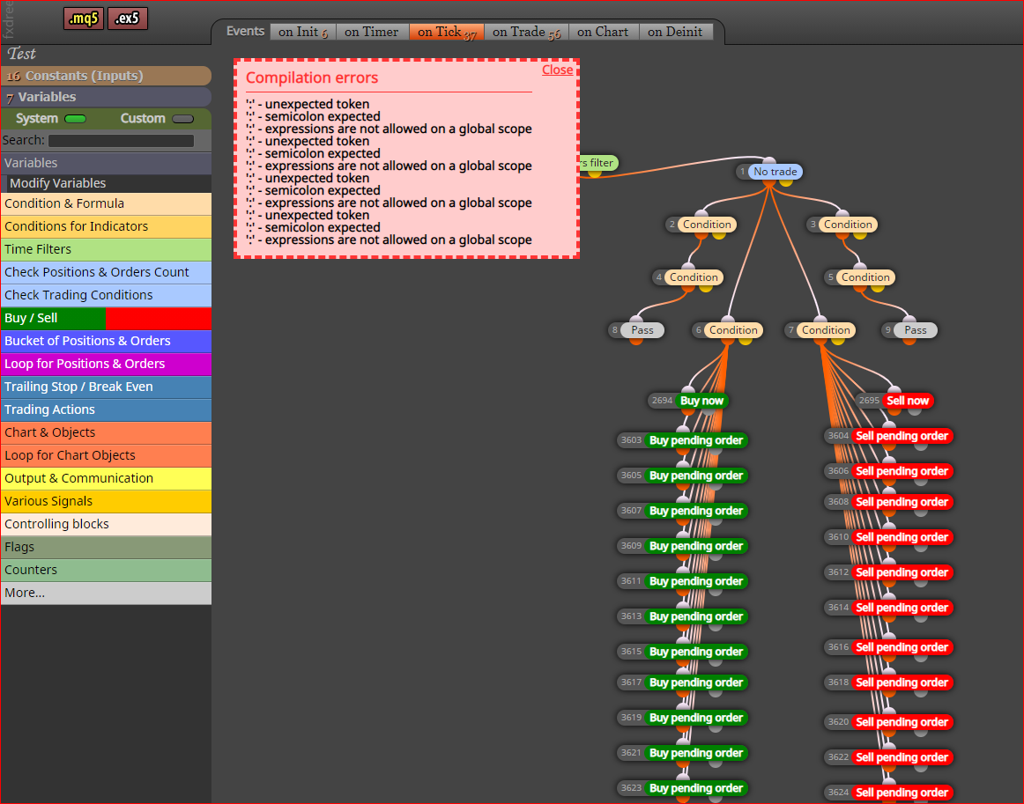Select Sell pending order block 3612
The image size is (1024, 804).
(902, 572)
